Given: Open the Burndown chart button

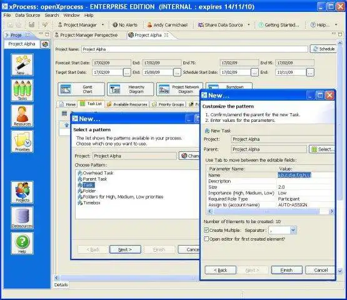Looking at the screenshot, I should point(229,86).
